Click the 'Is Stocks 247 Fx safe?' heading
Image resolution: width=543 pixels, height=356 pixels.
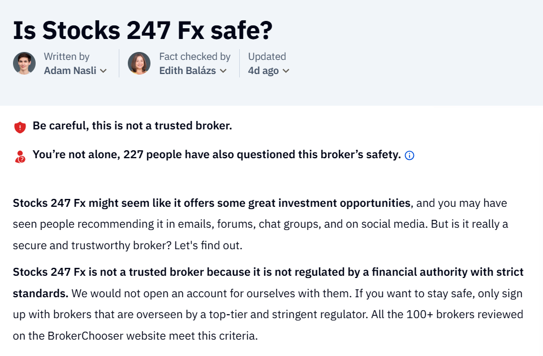point(143,31)
